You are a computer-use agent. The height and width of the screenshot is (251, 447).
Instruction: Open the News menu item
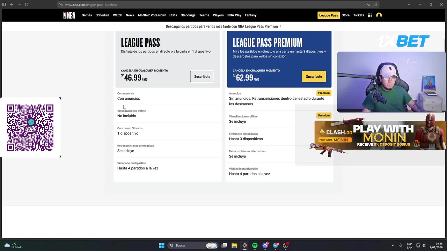(130, 15)
